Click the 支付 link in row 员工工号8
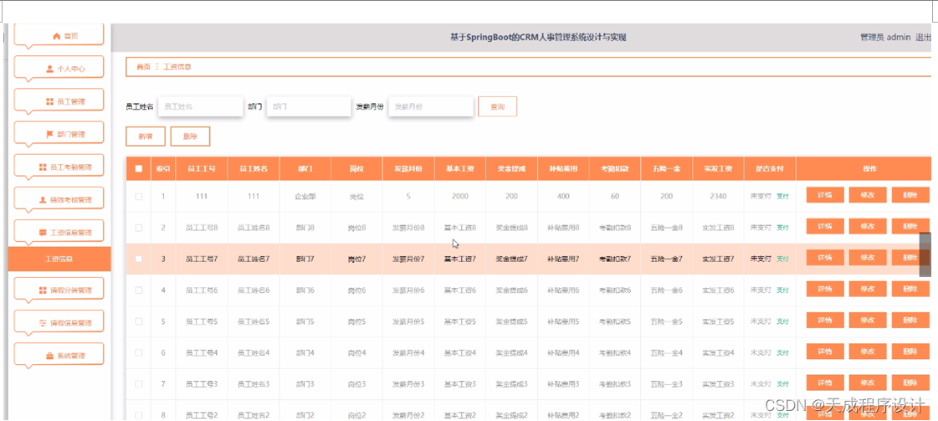Screen dimensions: 938x421 pyautogui.click(x=782, y=228)
